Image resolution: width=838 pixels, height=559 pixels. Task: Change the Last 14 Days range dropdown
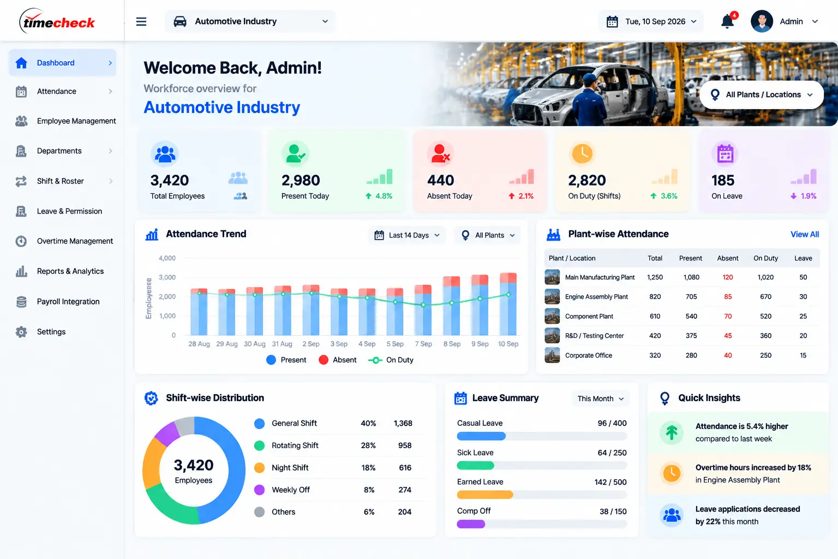click(407, 235)
